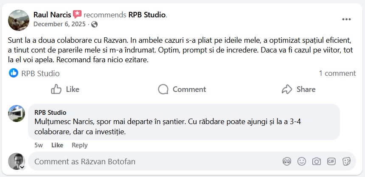Insert a GIF into the comment

(331, 161)
